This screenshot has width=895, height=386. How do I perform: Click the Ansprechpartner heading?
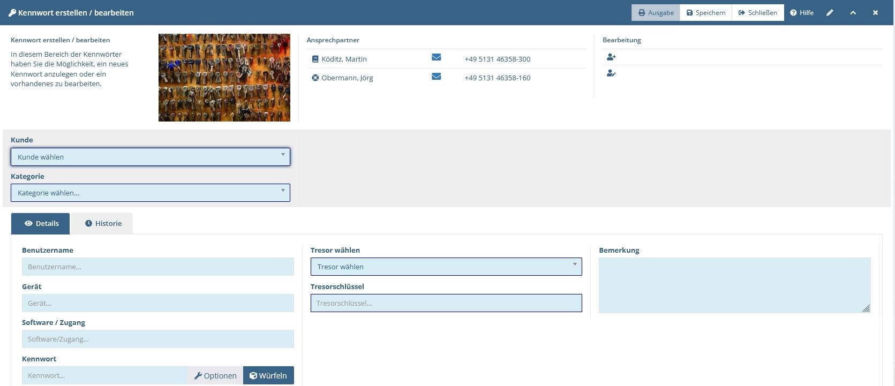(333, 40)
